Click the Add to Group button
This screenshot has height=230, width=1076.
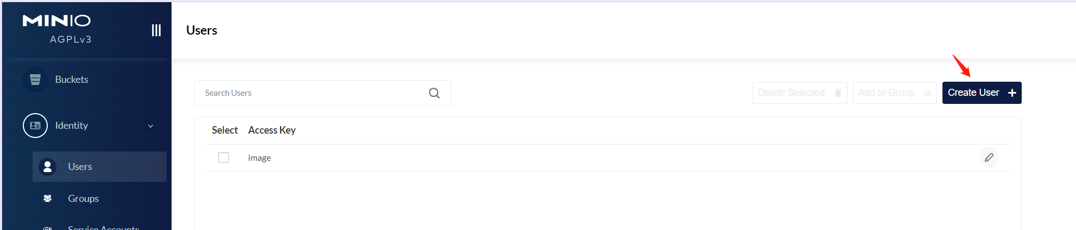pos(894,93)
